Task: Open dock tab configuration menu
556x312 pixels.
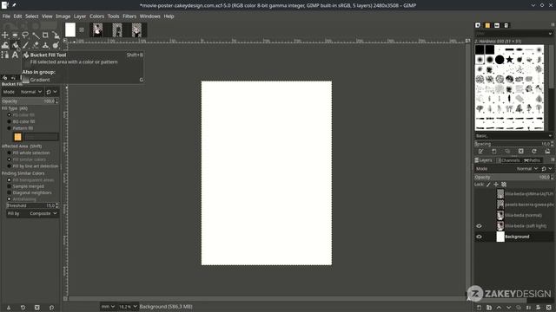Action: 553,25
